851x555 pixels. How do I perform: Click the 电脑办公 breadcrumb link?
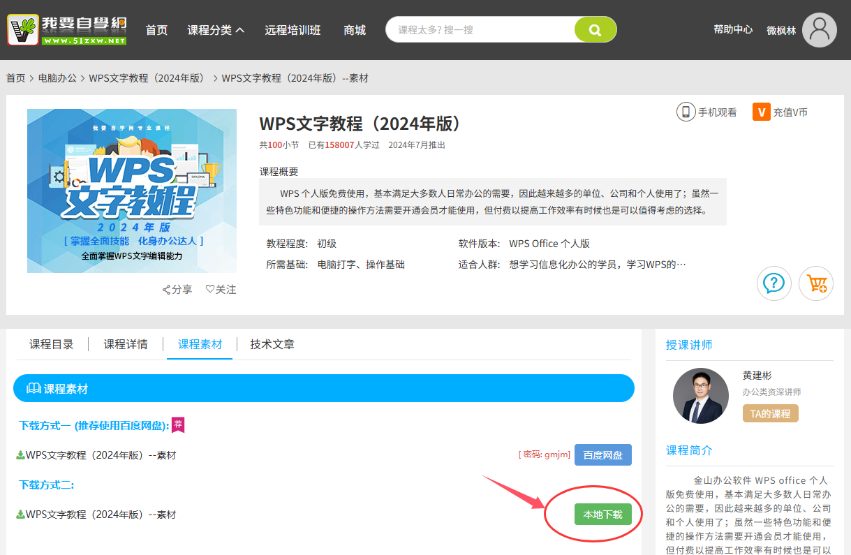point(57,78)
